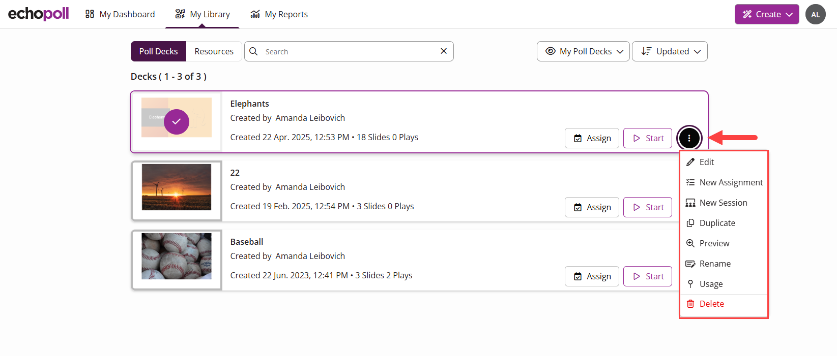Click the Elephants deck title
The image size is (837, 356).
click(x=249, y=104)
